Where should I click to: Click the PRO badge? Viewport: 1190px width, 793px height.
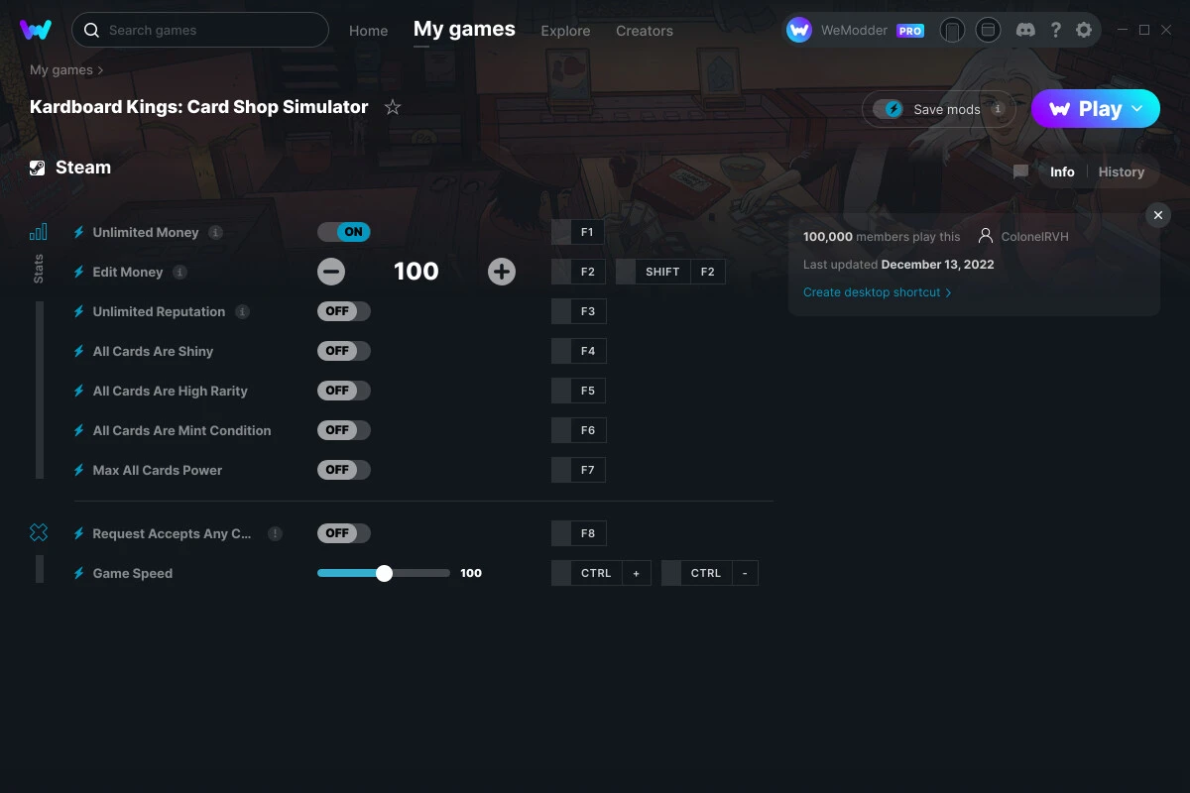[910, 31]
